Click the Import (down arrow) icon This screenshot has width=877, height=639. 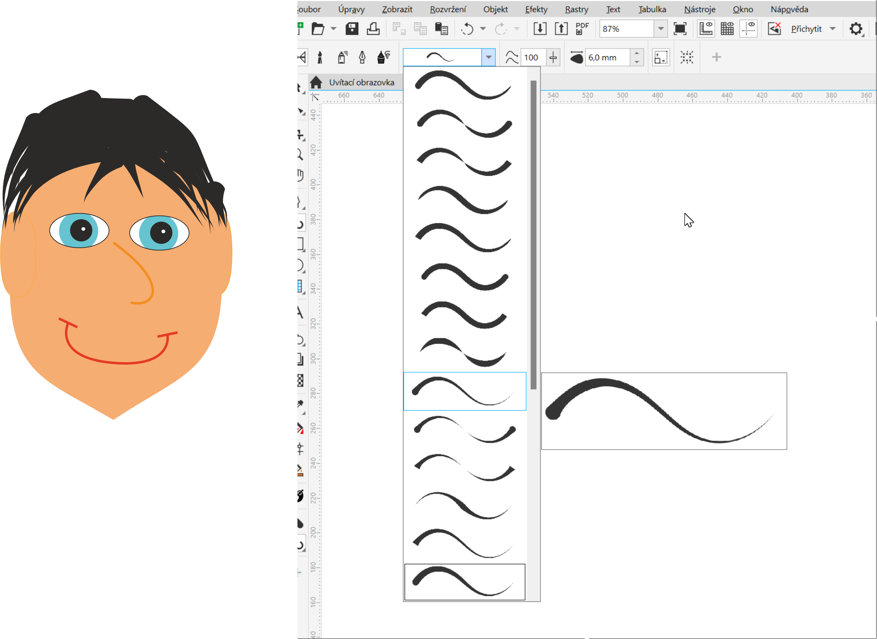tap(540, 29)
